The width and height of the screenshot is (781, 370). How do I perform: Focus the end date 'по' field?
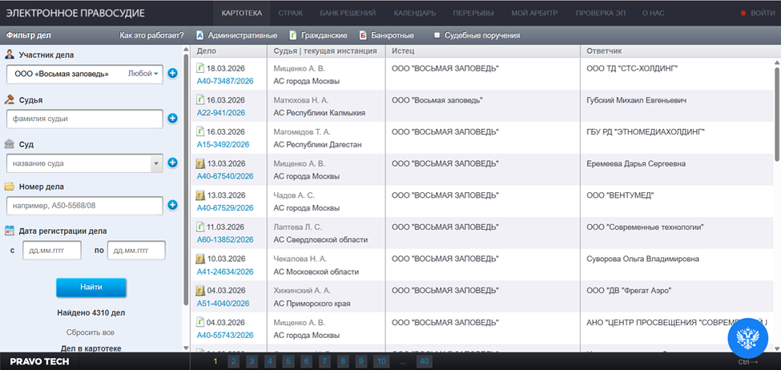136,250
